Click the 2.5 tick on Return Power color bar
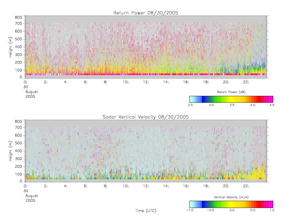 [190, 105]
